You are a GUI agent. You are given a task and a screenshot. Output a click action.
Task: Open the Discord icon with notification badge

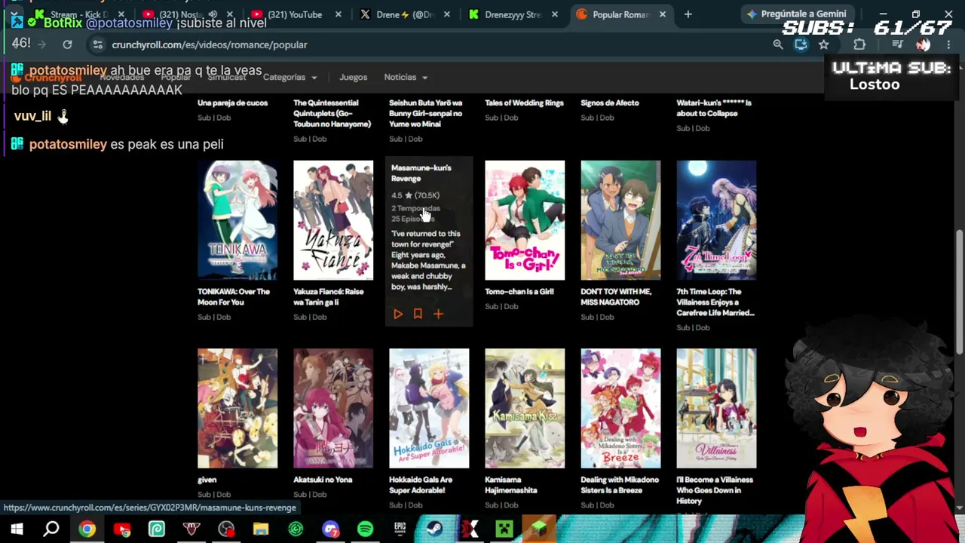[330, 529]
